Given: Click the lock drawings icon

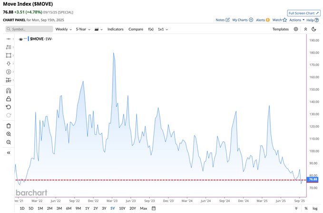Looking at the screenshot, I should pos(9,99).
